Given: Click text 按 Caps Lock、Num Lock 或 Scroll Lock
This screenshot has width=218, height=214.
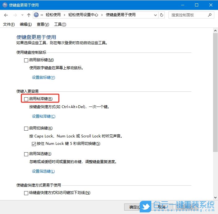Looking at the screenshot, I should coord(65,136).
